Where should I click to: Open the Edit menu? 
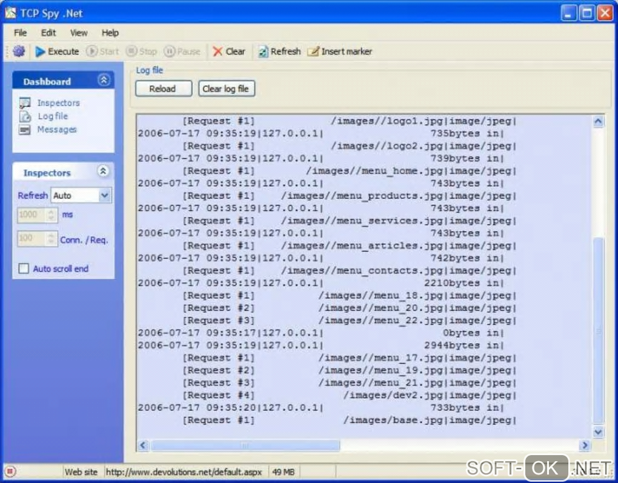48,33
